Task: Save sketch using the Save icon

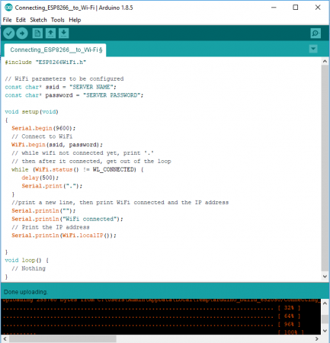Action: [x=64, y=34]
